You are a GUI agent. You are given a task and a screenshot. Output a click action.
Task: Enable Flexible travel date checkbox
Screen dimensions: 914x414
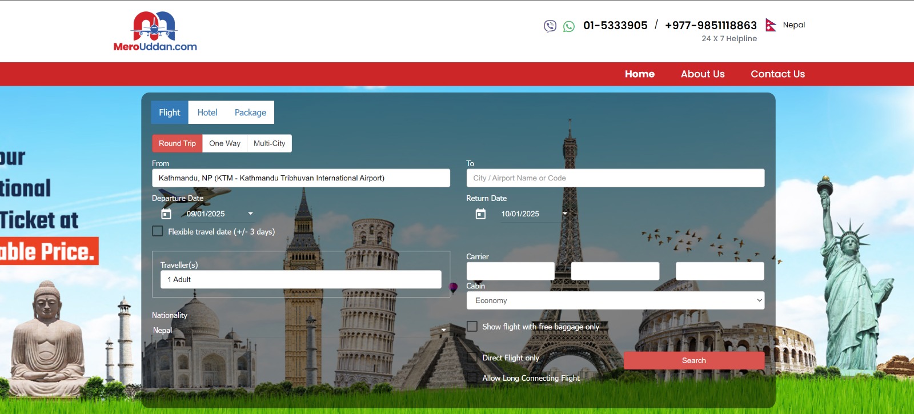point(158,231)
